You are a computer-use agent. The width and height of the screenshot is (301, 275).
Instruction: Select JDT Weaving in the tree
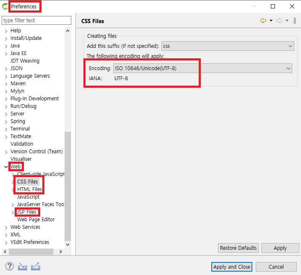click(x=25, y=61)
